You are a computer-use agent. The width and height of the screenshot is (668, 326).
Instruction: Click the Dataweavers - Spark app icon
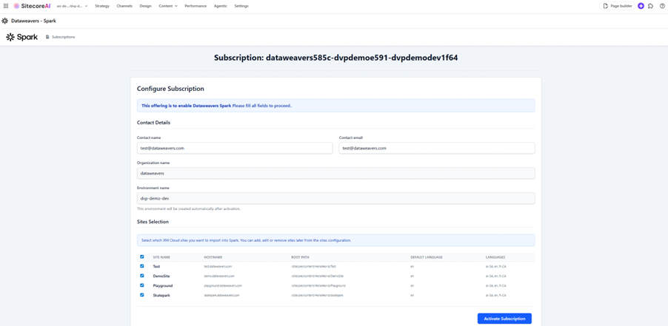pos(5,21)
